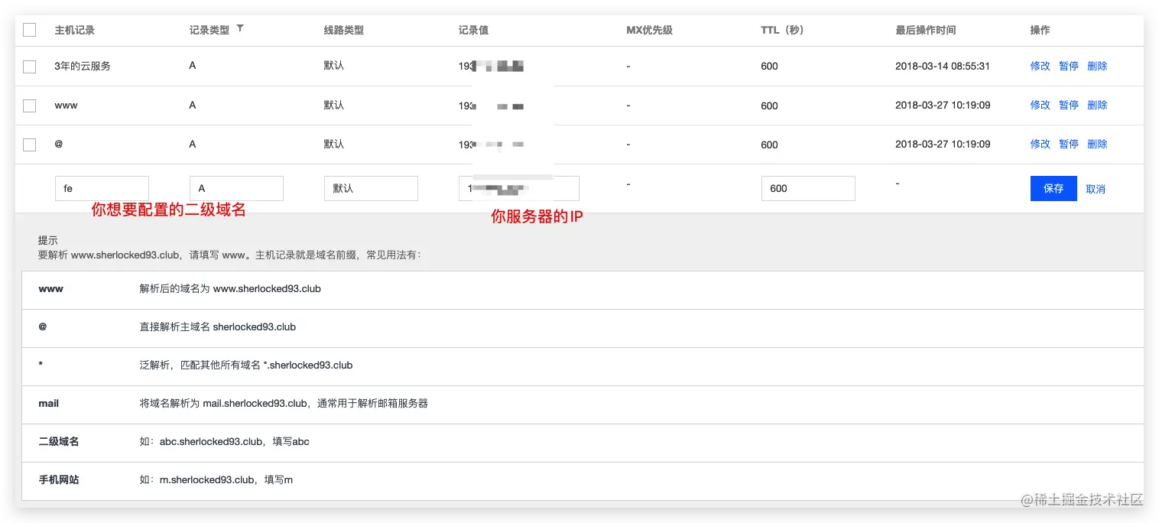Viewport: 1159px width, 523px height.
Task: Open the record type dropdown showing A
Action: click(236, 188)
